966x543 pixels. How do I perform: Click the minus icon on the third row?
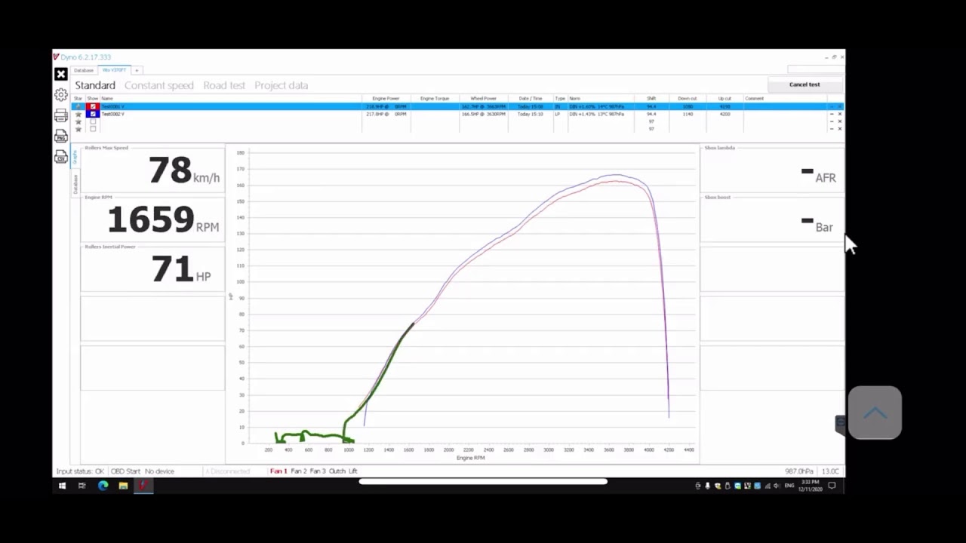tap(832, 121)
